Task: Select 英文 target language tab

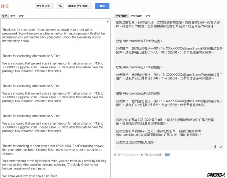Action: 148,16
